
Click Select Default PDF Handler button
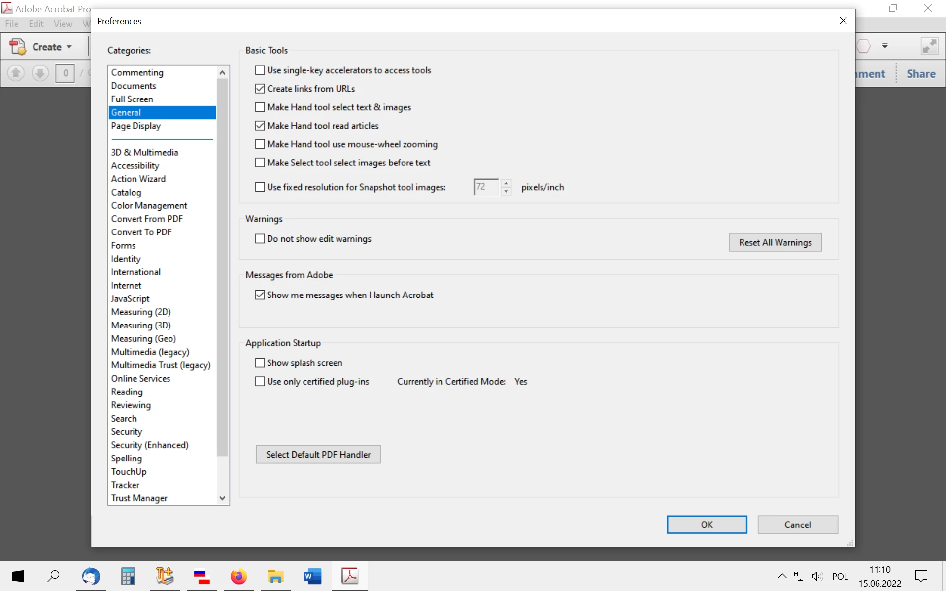coord(318,455)
